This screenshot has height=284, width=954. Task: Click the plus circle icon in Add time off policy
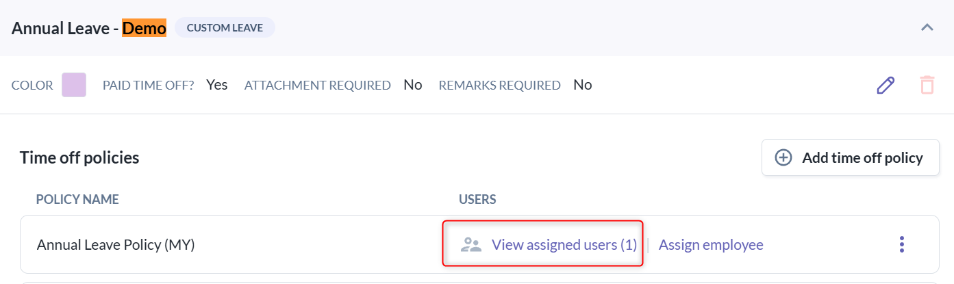click(x=783, y=157)
